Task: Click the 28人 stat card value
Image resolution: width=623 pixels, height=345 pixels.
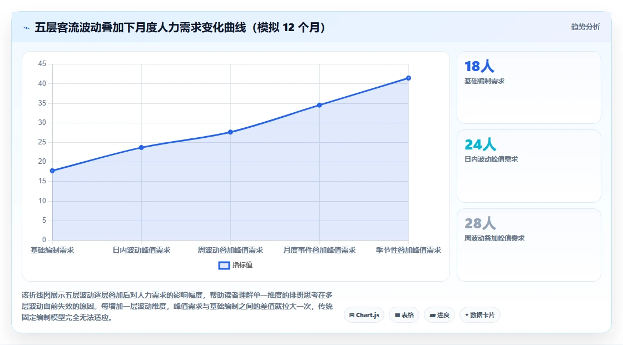Action: (x=481, y=223)
